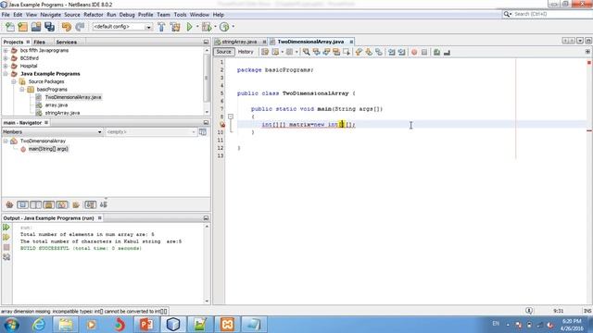The image size is (593, 333).
Task: Click the Shift Line Right icon
Action: click(401, 52)
